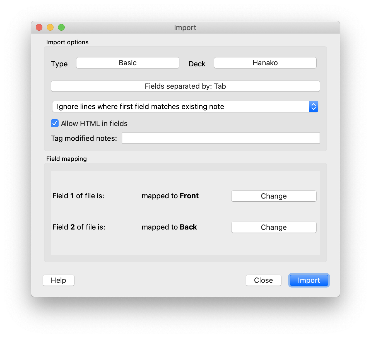Screen dimensions: 371x338
Task: Change the mapping for Field 1
Action: [274, 196]
